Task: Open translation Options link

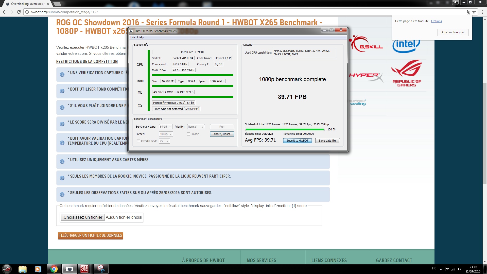Action: coord(436,21)
